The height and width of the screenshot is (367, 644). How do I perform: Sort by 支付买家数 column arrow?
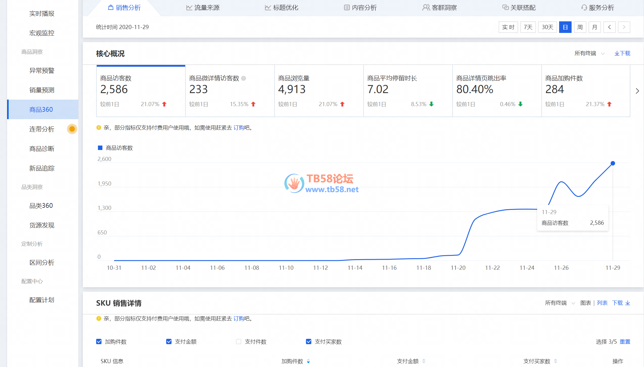[555, 361]
